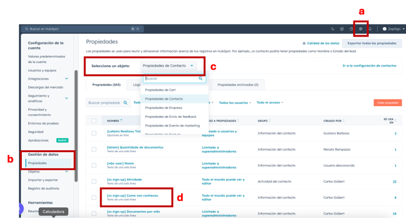
Task: Open [zs sign-up] Como nos conheceu property
Action: coord(133,196)
